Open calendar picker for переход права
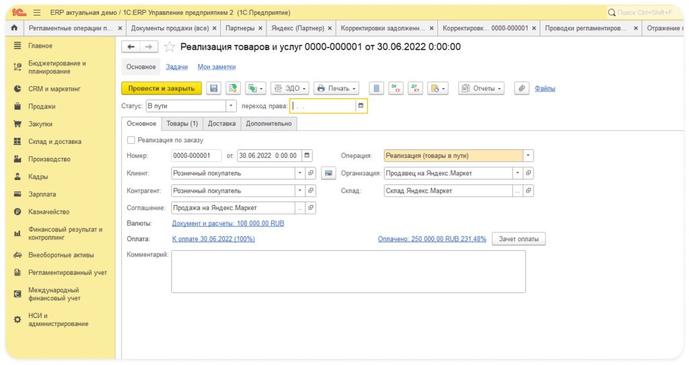This screenshot has height=365, width=689. click(x=361, y=106)
